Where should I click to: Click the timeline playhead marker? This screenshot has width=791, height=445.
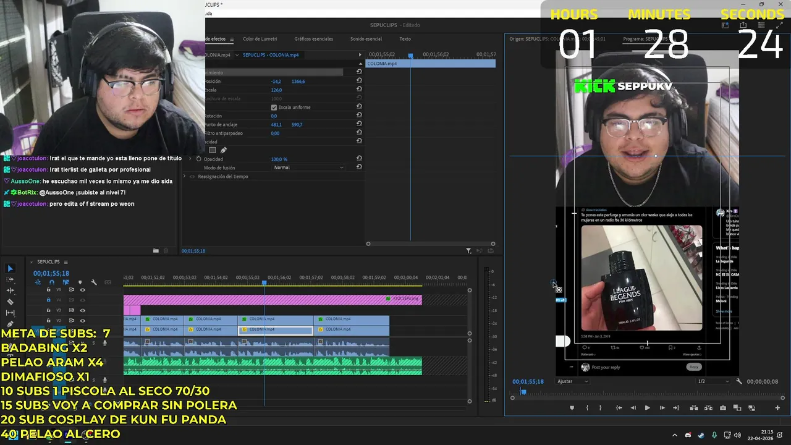point(264,282)
